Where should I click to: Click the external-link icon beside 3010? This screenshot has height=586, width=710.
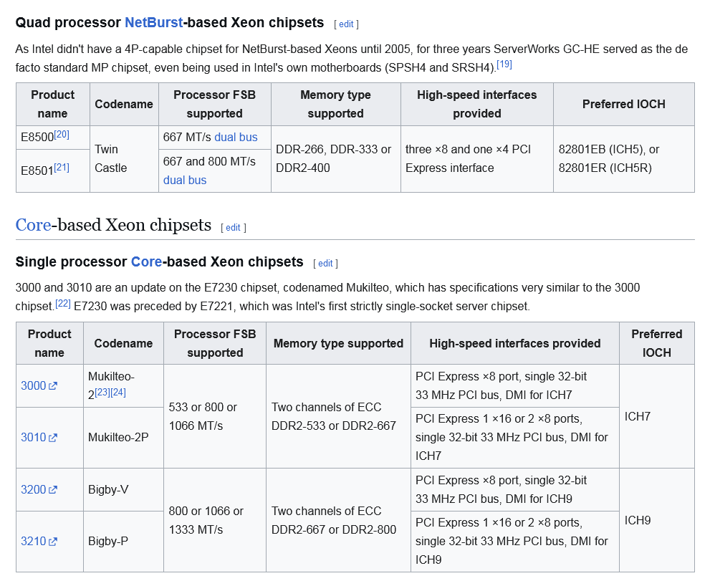tap(53, 438)
